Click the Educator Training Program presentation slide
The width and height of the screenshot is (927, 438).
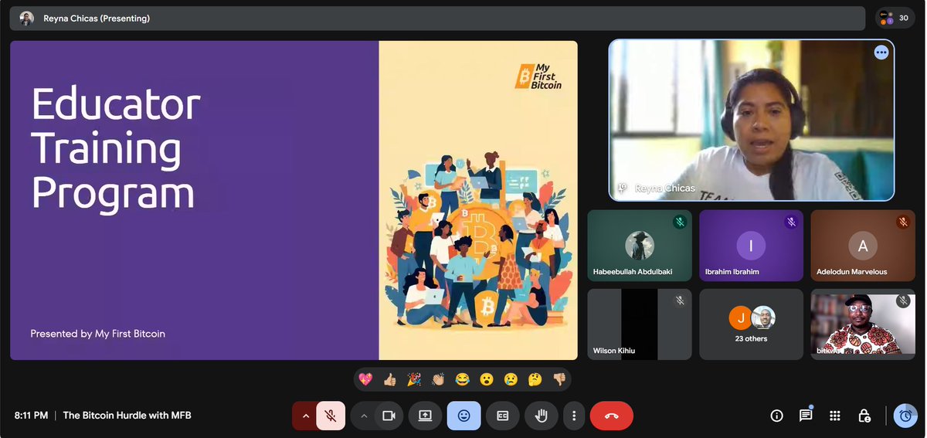pyautogui.click(x=294, y=200)
